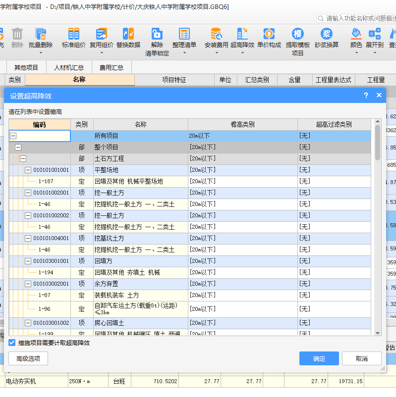The image size is (396, 397).
Task: Click the 取消 button
Action: pyautogui.click(x=361, y=358)
